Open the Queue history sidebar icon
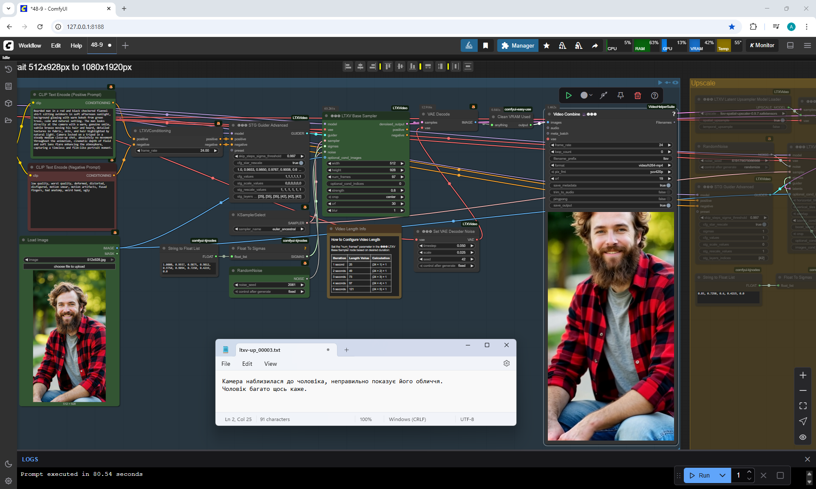Viewport: 816px width, 489px height. [8, 69]
